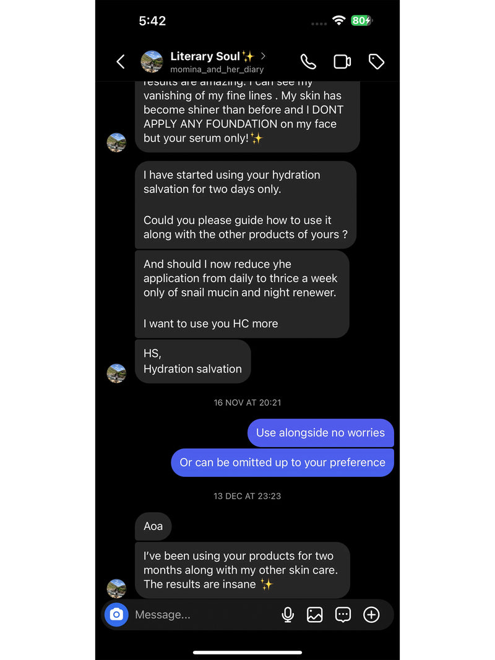Start an audio call with phone icon
The height and width of the screenshot is (660, 495).
point(308,61)
